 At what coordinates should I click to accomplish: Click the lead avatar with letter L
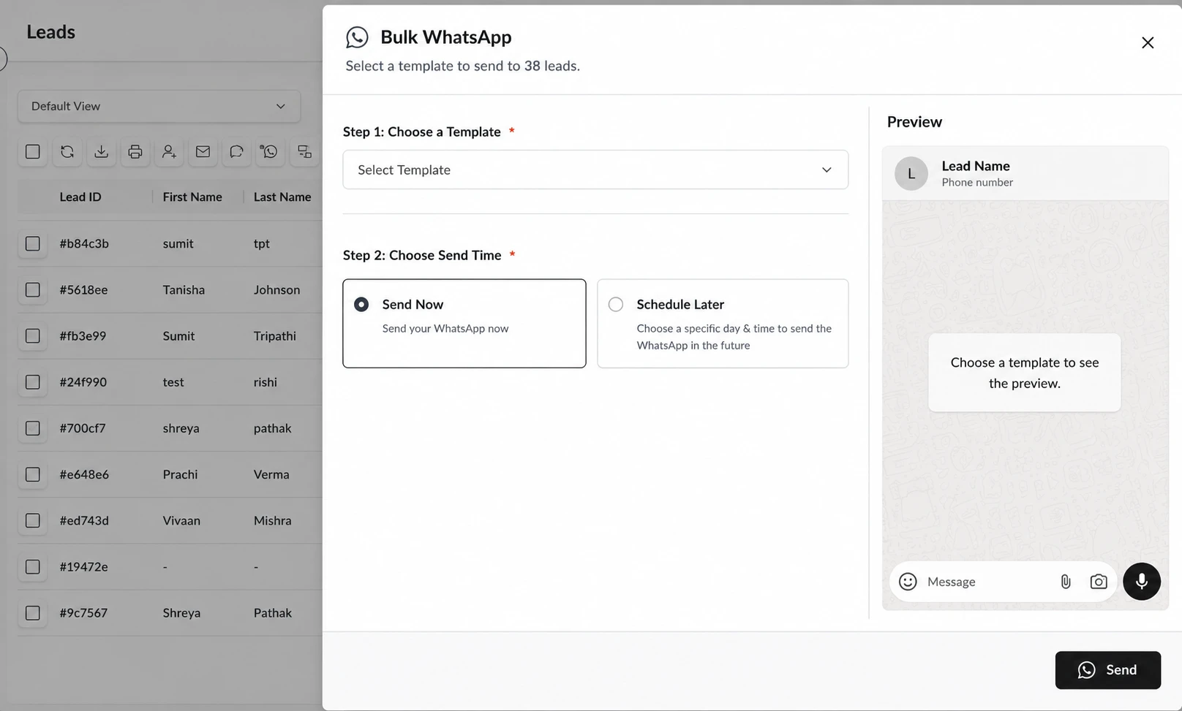coord(911,173)
